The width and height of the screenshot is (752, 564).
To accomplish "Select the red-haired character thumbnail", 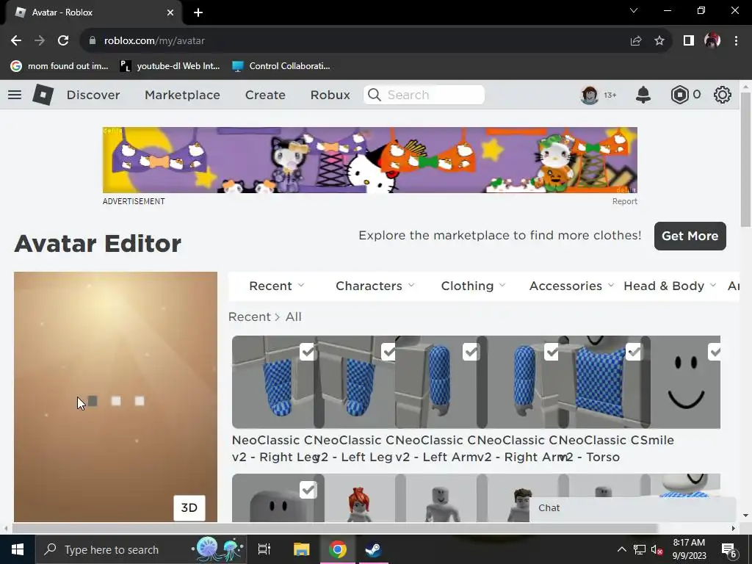I will (359, 498).
